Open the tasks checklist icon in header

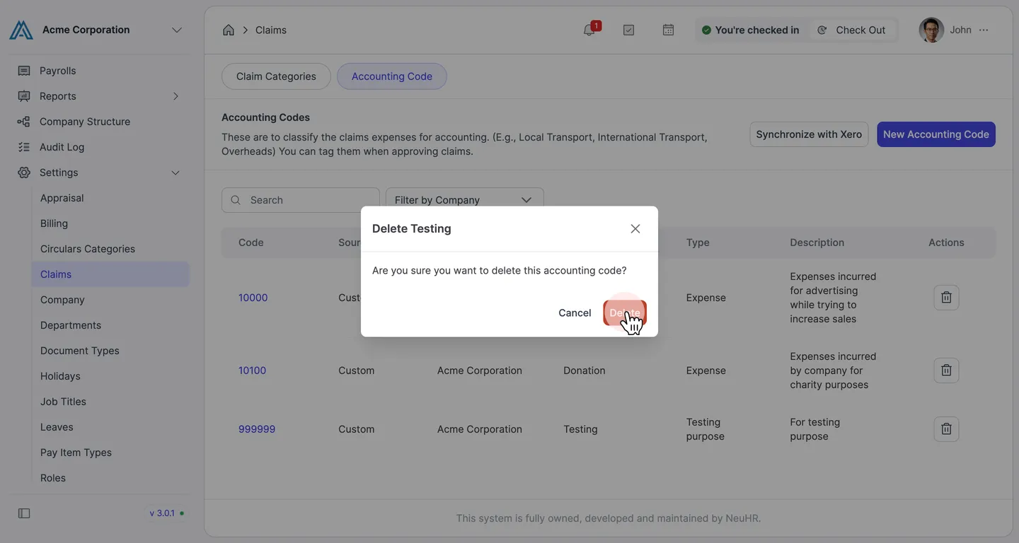[x=628, y=30]
